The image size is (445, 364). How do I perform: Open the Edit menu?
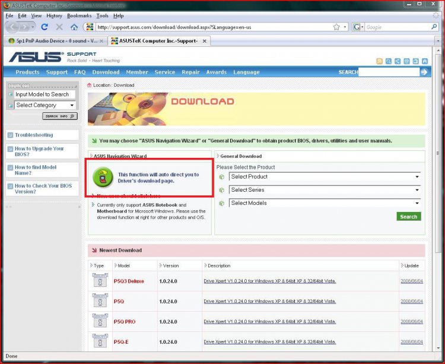(x=22, y=15)
